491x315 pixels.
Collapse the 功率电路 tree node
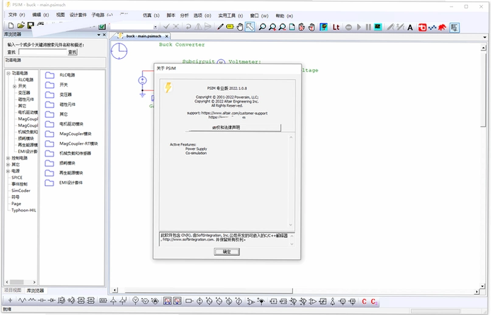[9, 73]
